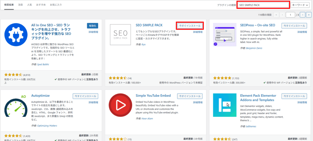Open the おすすめ tab
Screen dimensions: 313x141
tap(41, 5)
